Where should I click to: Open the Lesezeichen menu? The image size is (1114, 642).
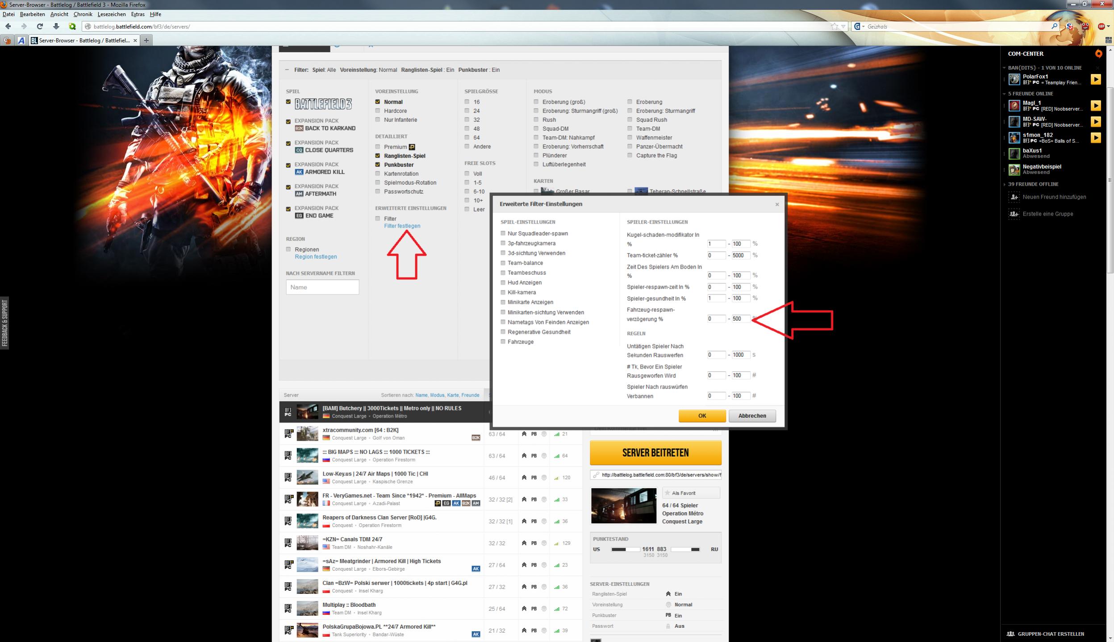pos(111,14)
